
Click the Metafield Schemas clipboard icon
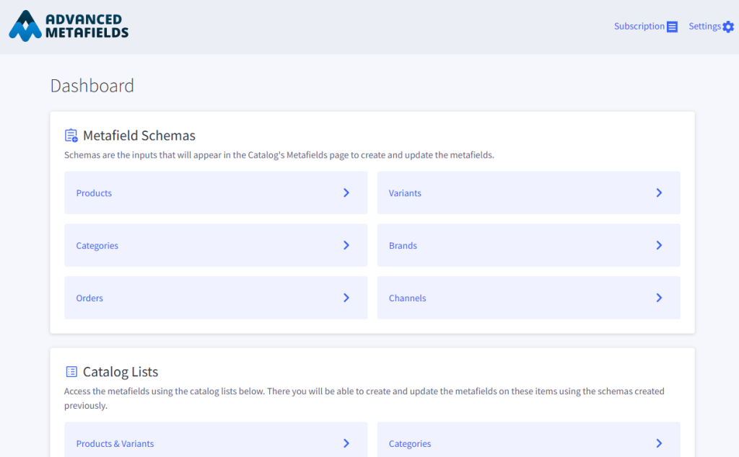coord(71,136)
